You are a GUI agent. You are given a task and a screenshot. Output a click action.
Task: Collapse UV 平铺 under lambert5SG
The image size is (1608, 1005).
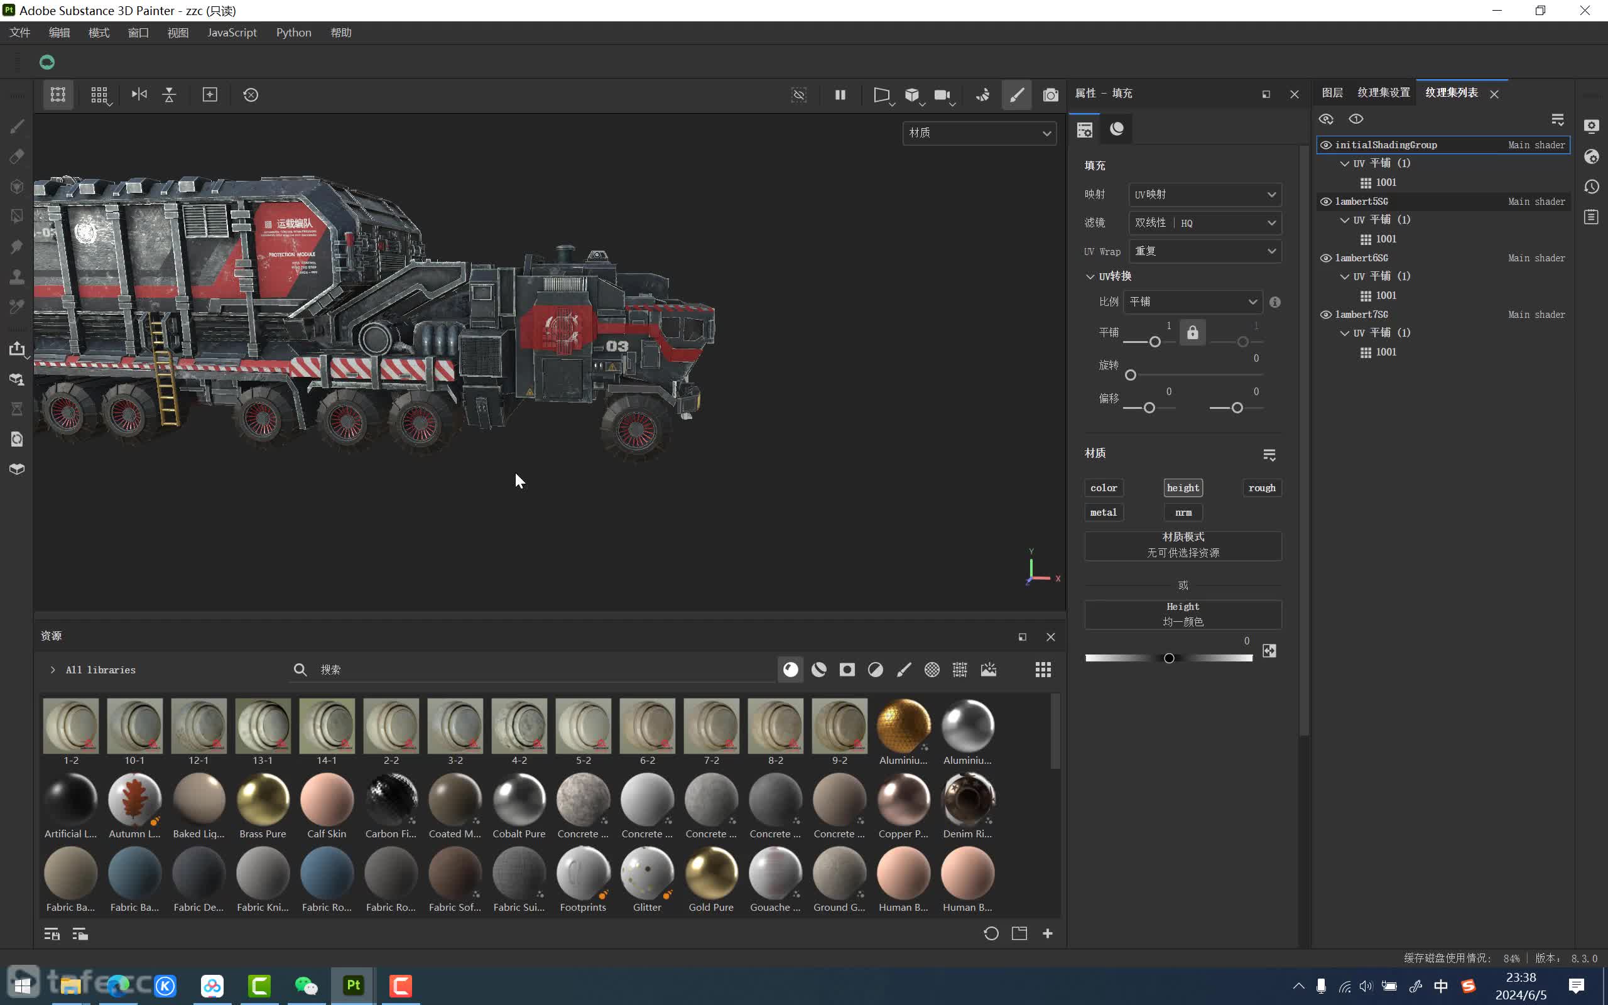pyautogui.click(x=1344, y=220)
